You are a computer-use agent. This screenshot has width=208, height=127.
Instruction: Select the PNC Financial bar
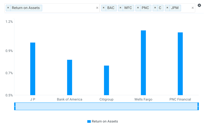[180, 64]
